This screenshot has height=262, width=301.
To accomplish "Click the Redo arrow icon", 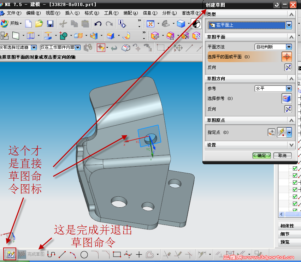I will click(x=110, y=24).
